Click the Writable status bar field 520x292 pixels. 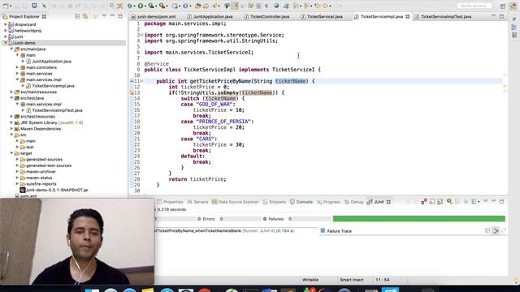310,280
